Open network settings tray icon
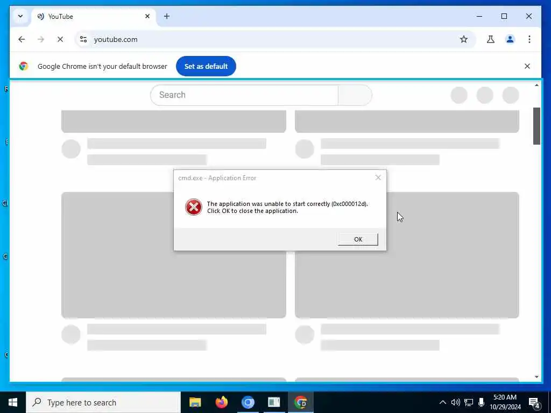Viewport: 551px width, 413px height. click(469, 402)
